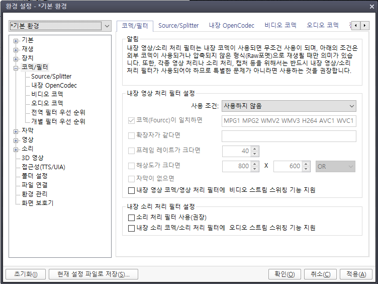This screenshot has width=378, height=284.
Task: Click the width field showing 800
Action: (236, 166)
